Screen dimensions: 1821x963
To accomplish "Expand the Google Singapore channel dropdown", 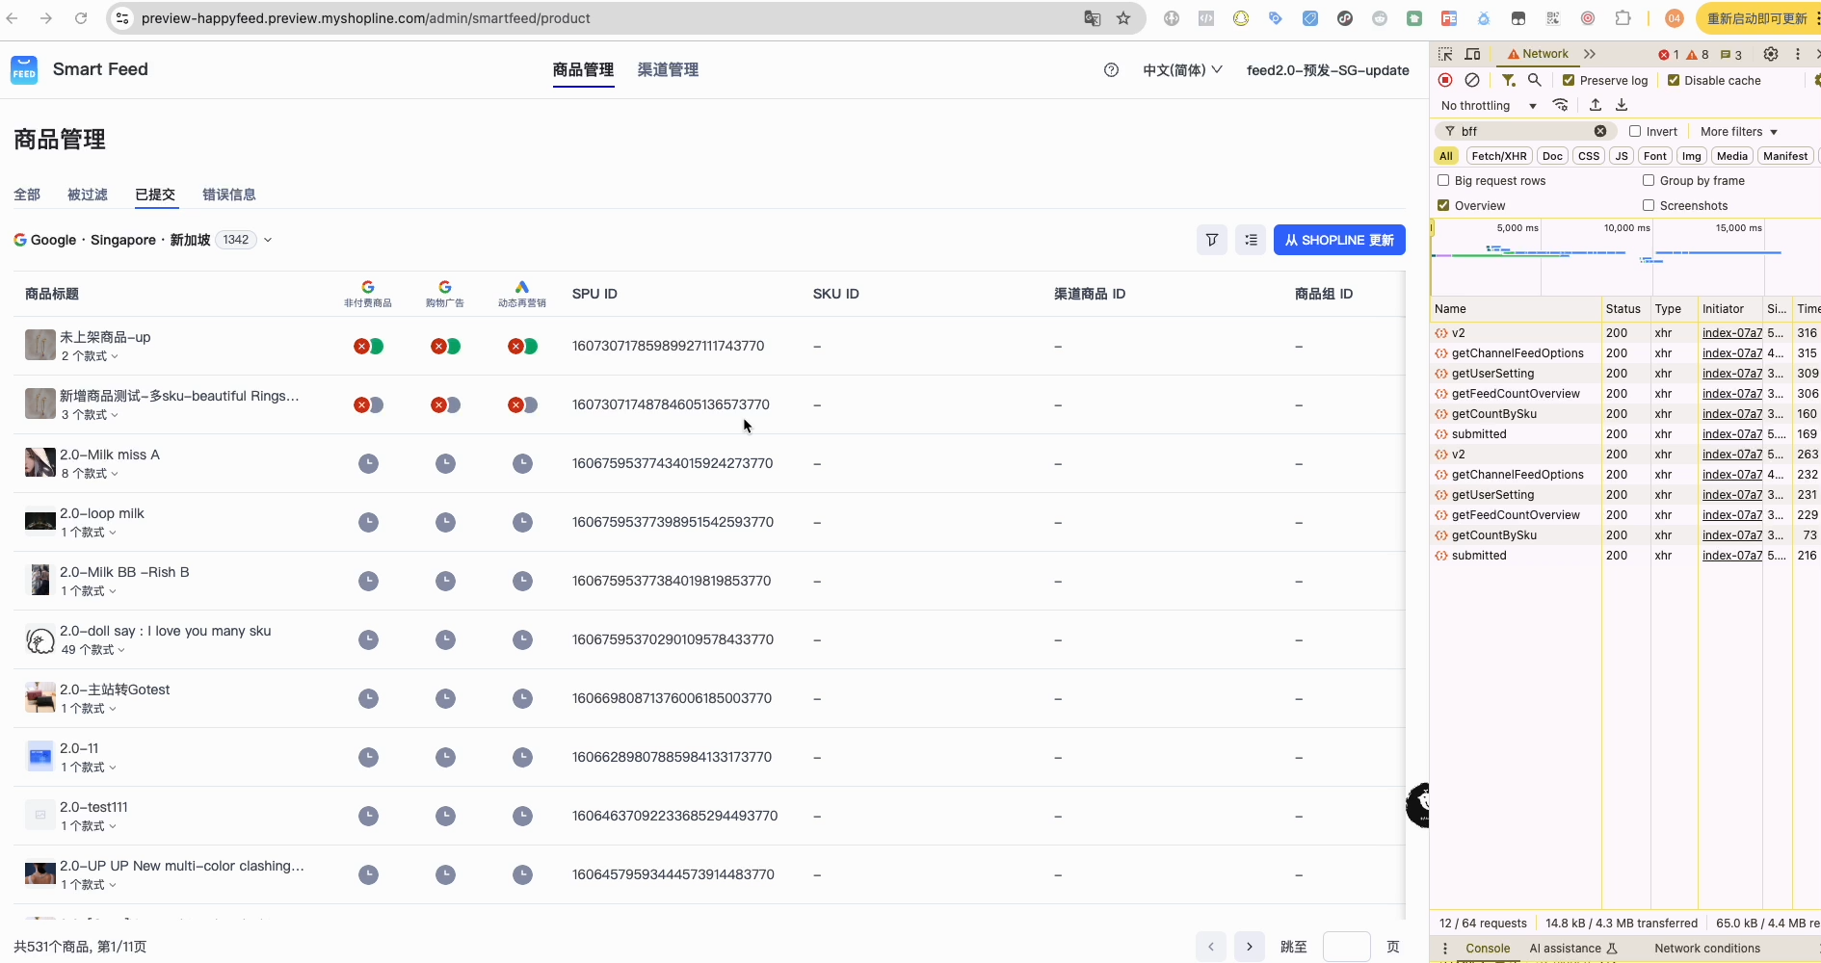I will pos(268,240).
